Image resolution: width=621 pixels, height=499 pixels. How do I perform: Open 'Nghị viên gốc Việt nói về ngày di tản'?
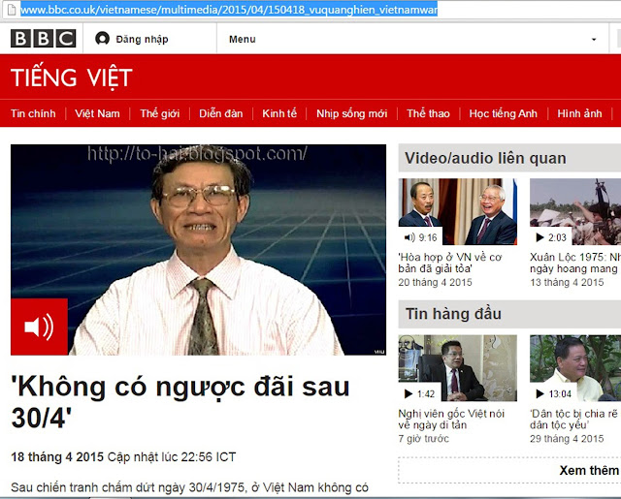click(451, 420)
